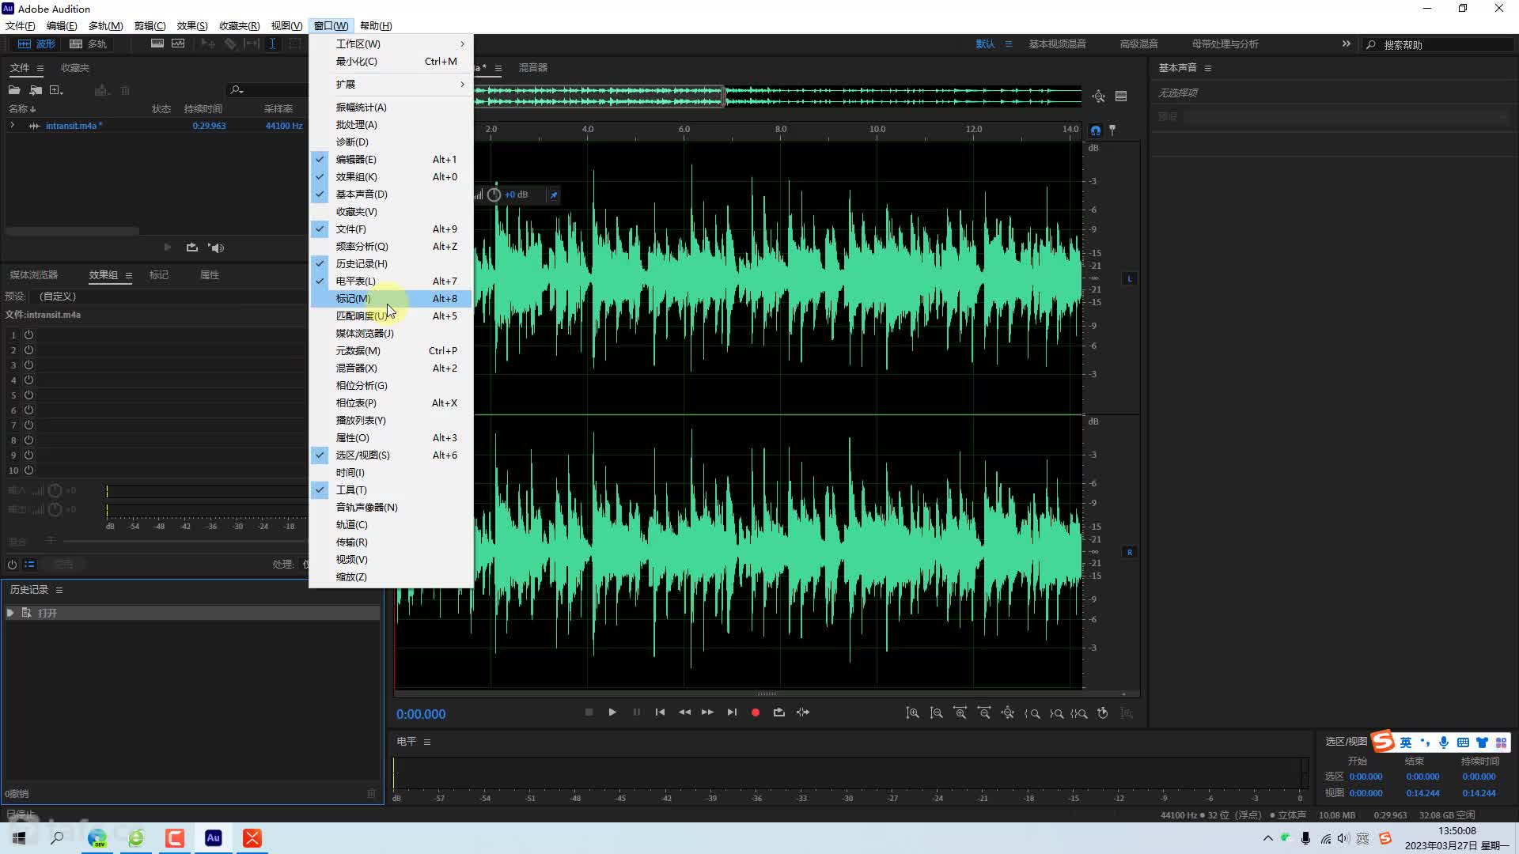Click the Play button in transport controls

click(x=612, y=712)
